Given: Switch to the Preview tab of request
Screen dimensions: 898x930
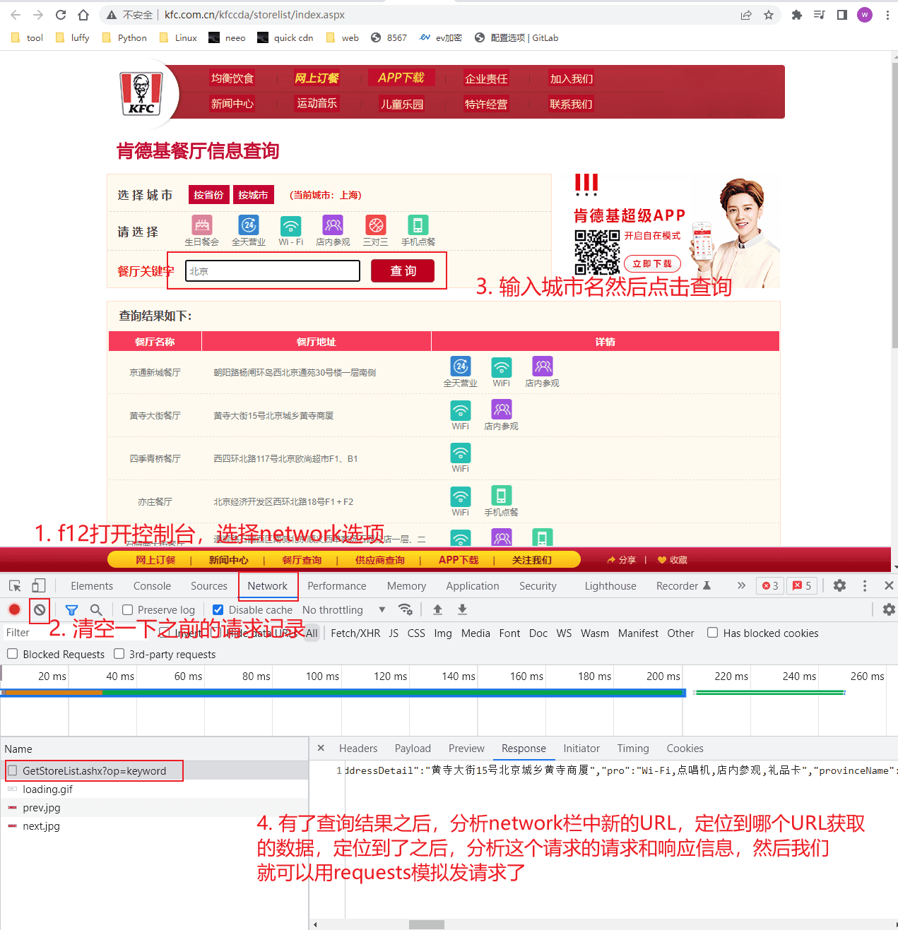Looking at the screenshot, I should (x=466, y=749).
